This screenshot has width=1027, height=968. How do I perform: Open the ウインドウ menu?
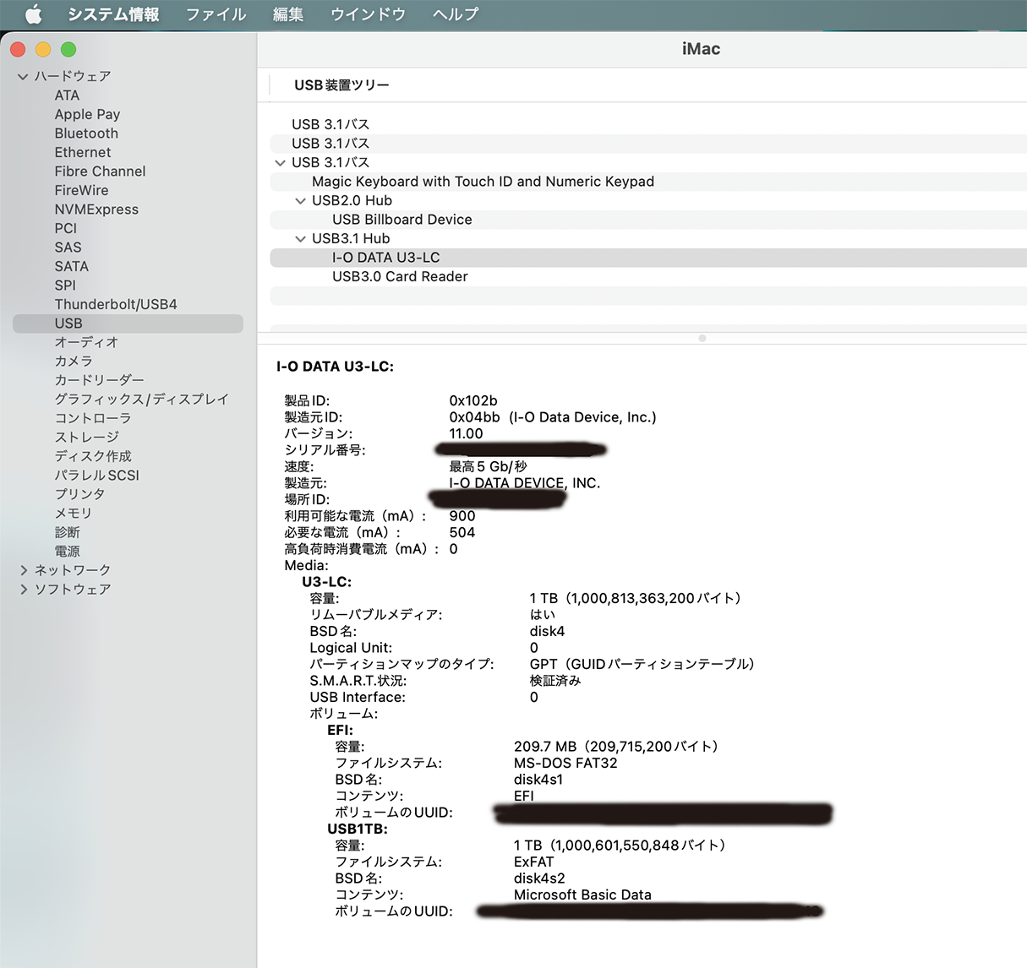pos(369,14)
